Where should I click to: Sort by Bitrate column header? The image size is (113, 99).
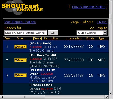90,38
